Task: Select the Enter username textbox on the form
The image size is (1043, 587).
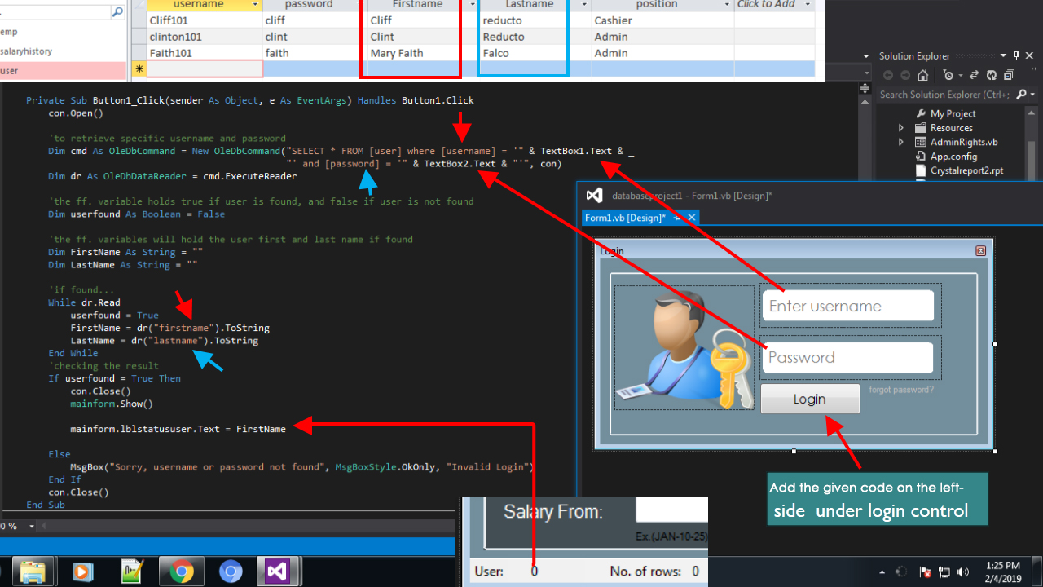Action: pos(849,305)
